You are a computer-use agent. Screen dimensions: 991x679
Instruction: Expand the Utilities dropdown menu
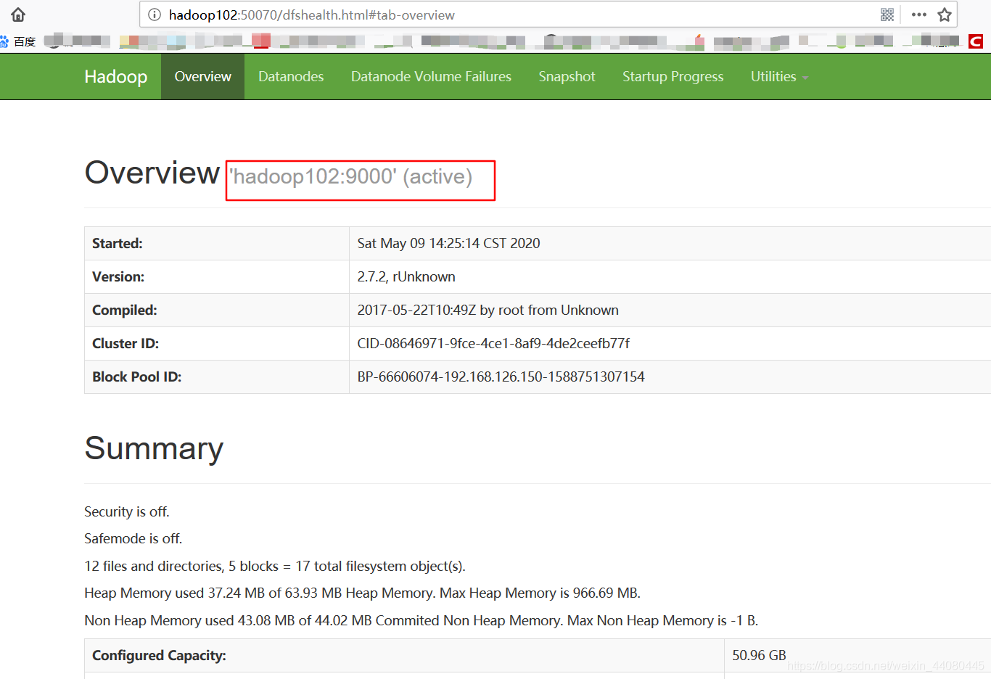point(779,76)
